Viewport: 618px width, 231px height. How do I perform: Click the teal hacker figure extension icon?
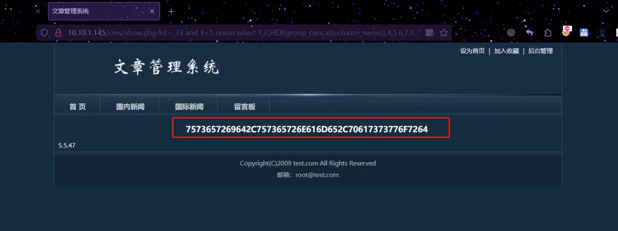(603, 33)
